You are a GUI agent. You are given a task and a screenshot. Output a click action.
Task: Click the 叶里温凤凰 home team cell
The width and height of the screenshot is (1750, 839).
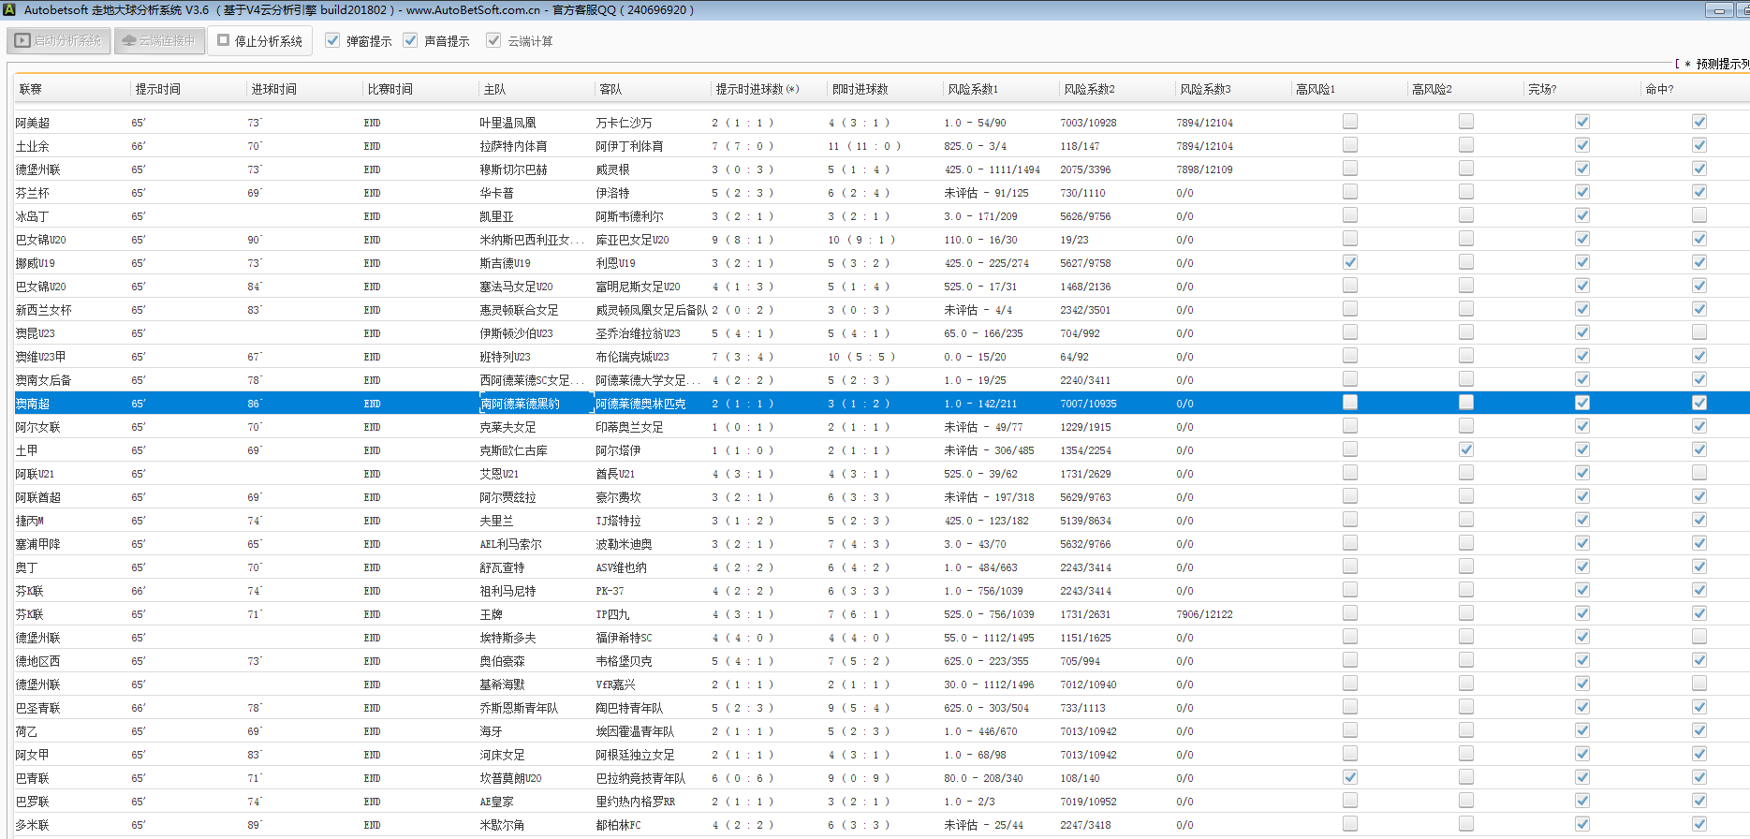(x=507, y=123)
